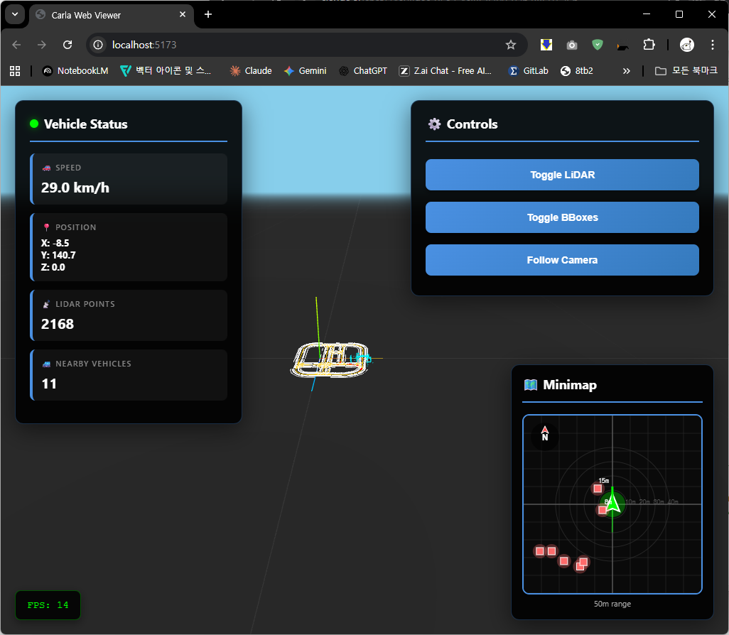Screen dimensions: 729x635
Task: Expand hidden bookmarks with the chevron
Action: [626, 71]
